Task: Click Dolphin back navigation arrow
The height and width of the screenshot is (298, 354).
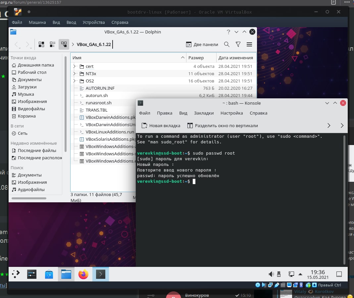Action: click(17, 44)
